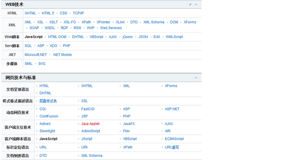Select the FastCGI link
Image resolution: width=292 pixels, height=160 pixels.
88,109
